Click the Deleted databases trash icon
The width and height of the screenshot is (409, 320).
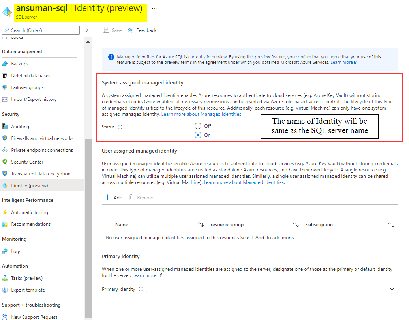point(5,76)
